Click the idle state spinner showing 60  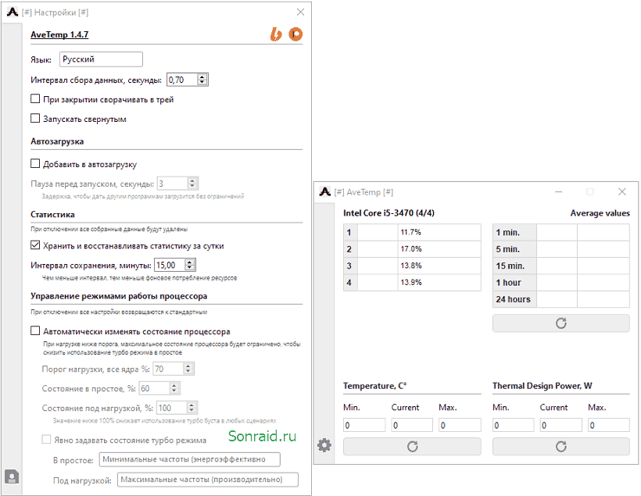pyautogui.click(x=159, y=388)
